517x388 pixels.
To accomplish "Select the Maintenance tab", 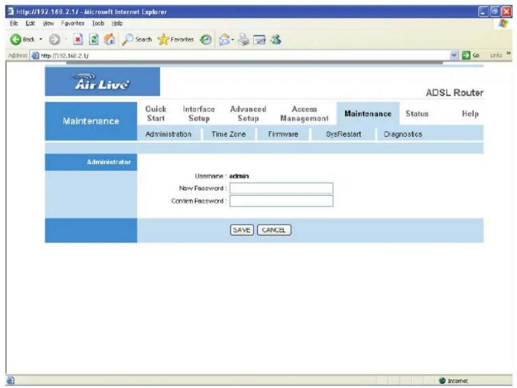I will [368, 113].
